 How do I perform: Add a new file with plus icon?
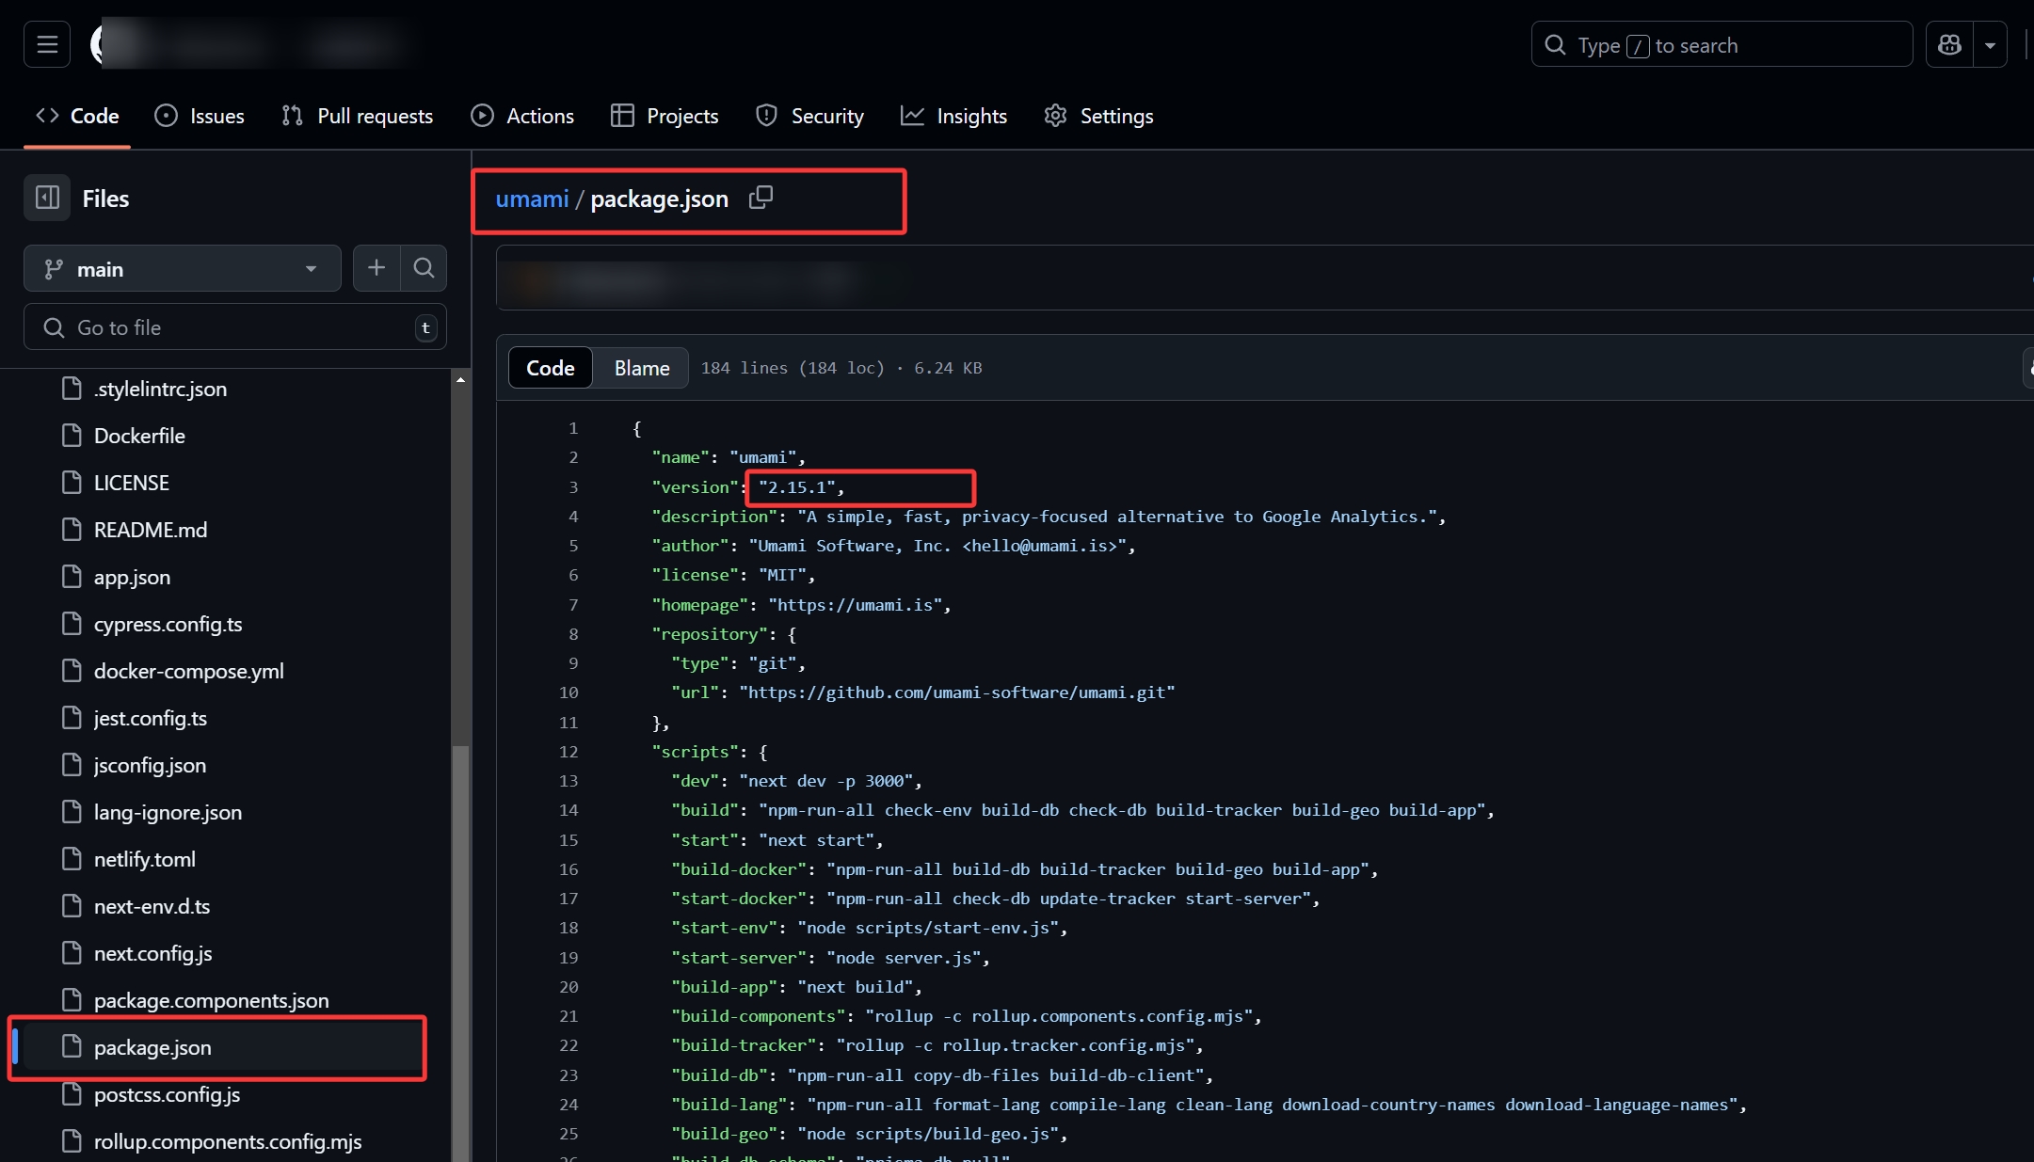376,268
